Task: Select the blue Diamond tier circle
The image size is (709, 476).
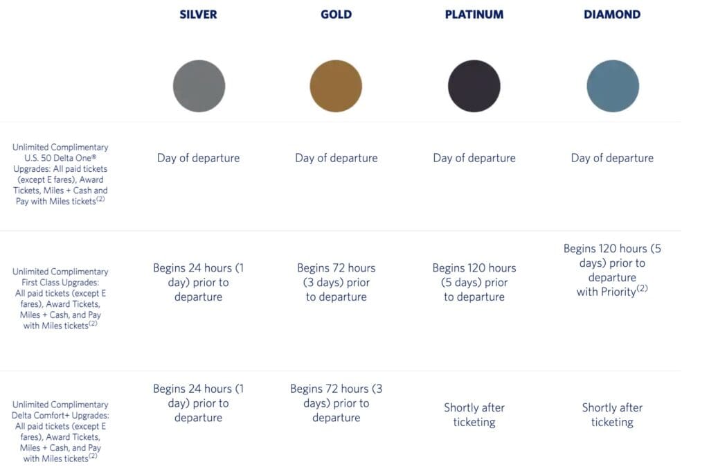Action: coord(613,86)
